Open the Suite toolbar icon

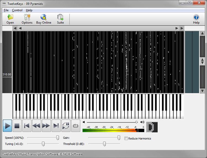[x=60, y=19]
